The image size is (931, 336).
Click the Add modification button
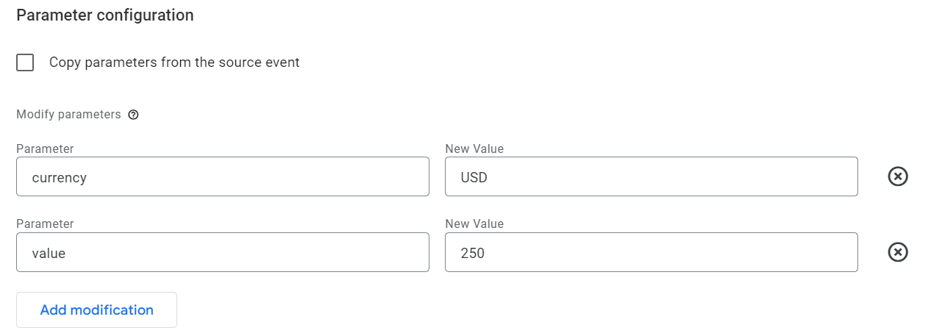click(96, 310)
